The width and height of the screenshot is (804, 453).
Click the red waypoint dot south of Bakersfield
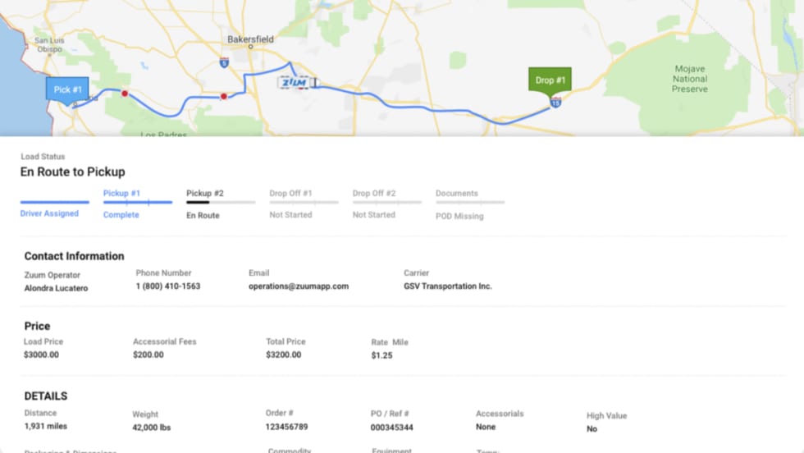223,97
